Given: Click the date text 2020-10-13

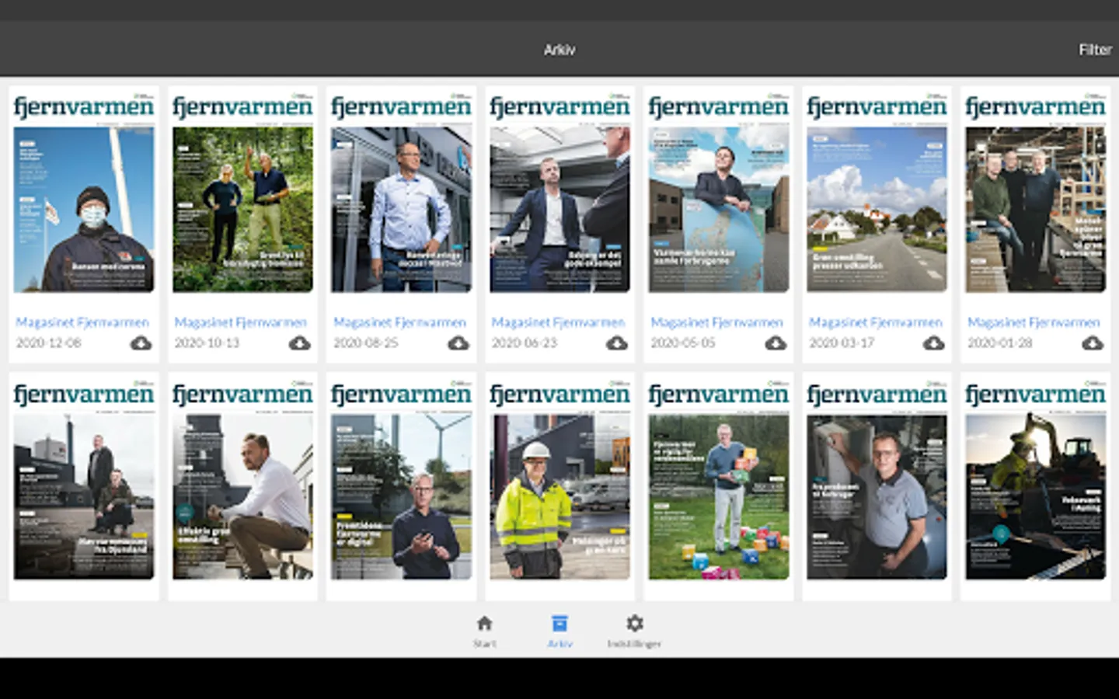Looking at the screenshot, I should 207,343.
